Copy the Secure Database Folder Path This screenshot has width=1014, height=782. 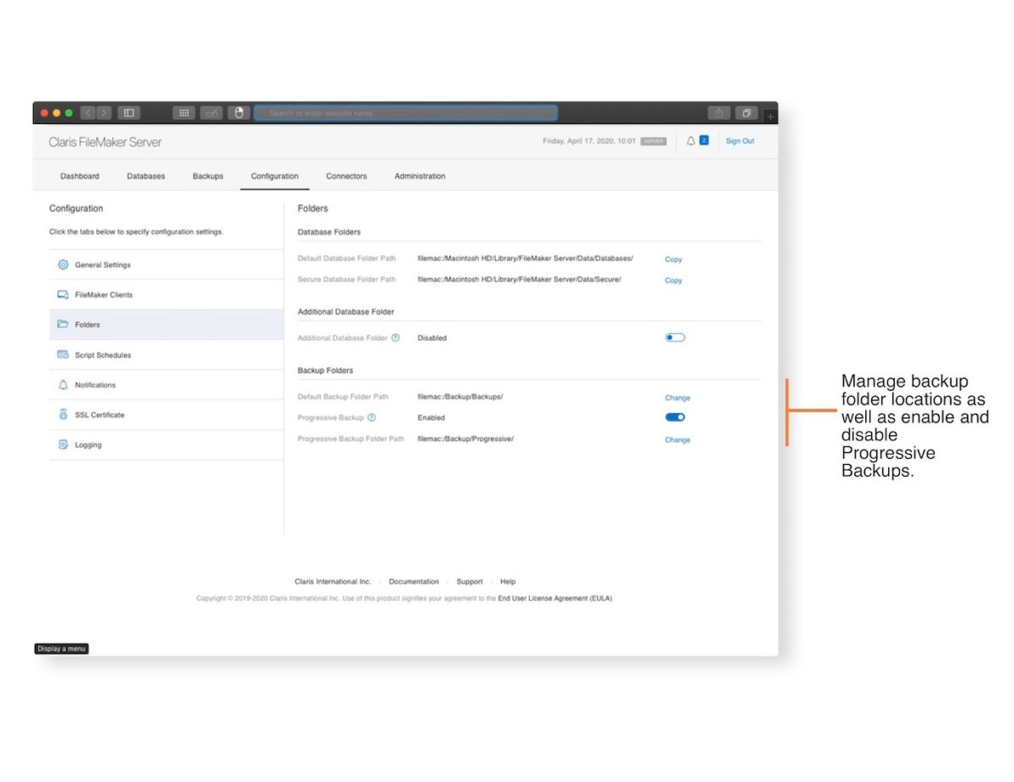[x=673, y=280]
